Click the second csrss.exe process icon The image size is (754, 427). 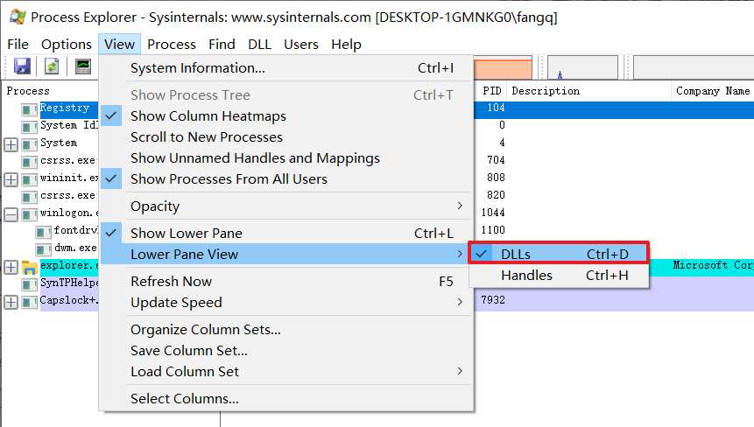[29, 197]
